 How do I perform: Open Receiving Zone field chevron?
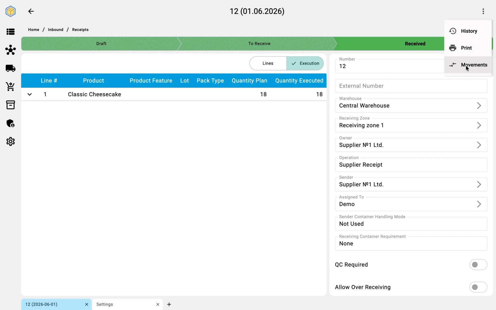pyautogui.click(x=479, y=125)
